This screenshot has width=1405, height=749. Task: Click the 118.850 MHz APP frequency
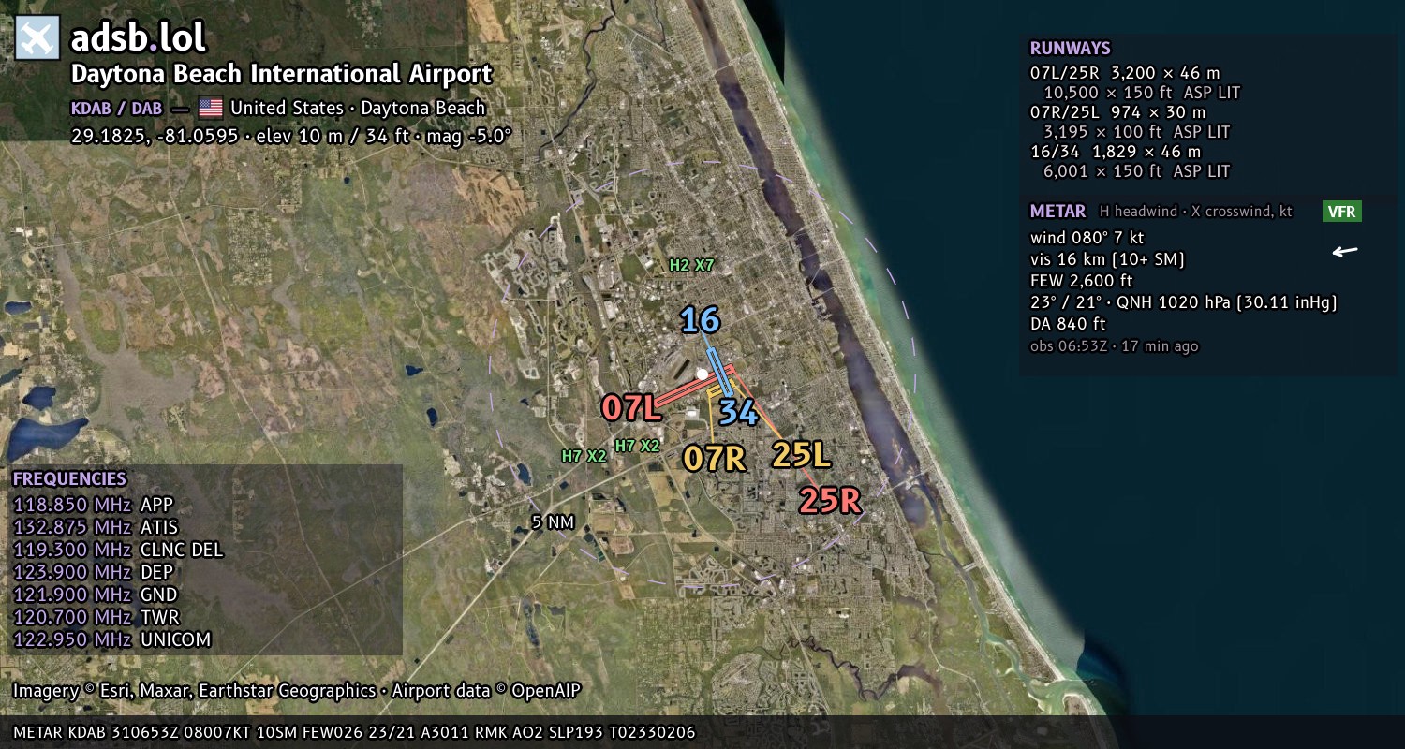coord(93,505)
